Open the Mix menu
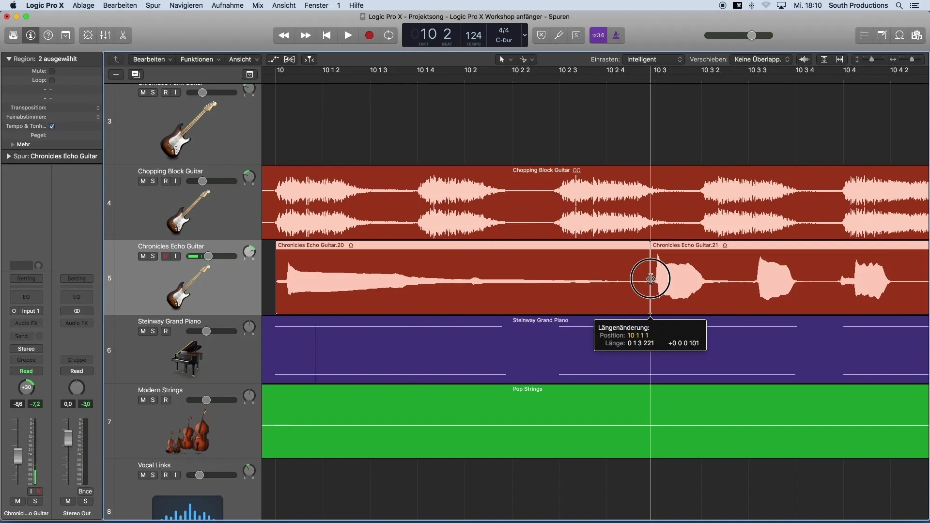The image size is (930, 523). 258,5
